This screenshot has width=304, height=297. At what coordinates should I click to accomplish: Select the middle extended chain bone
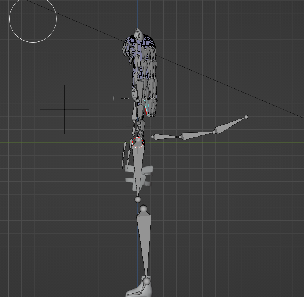coord(197,135)
